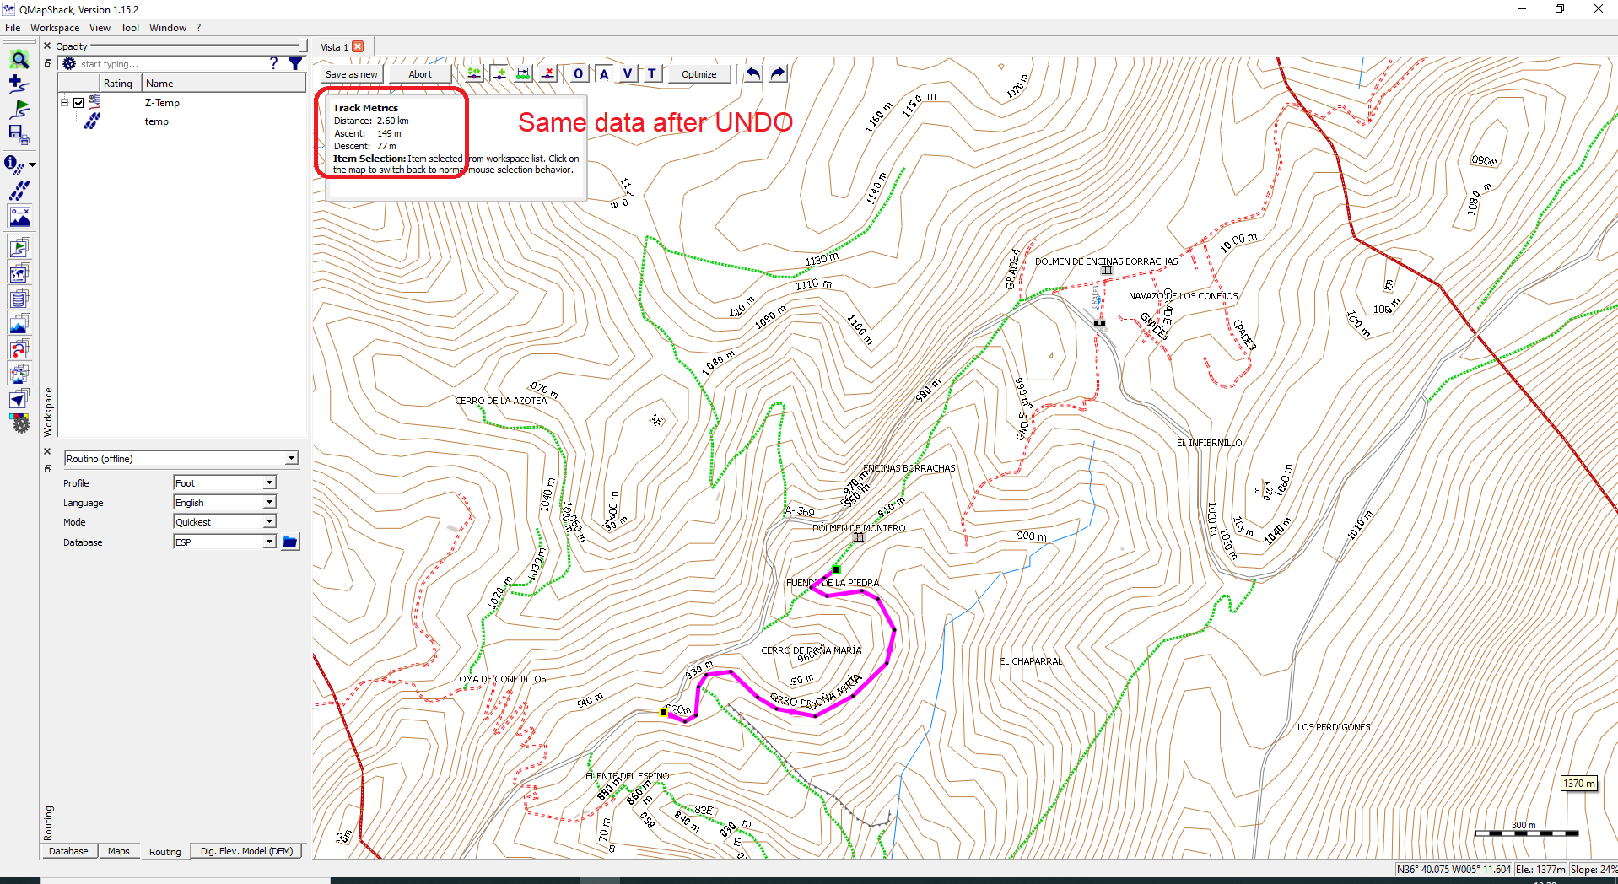Click the save/print map icon
Screen dimensions: 1618x884
(19, 135)
